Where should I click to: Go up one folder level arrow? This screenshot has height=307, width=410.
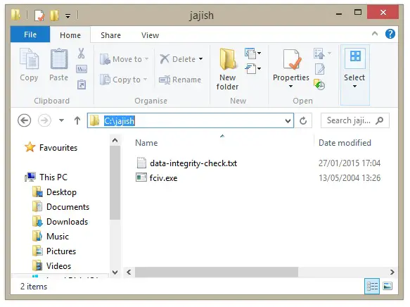click(x=77, y=120)
